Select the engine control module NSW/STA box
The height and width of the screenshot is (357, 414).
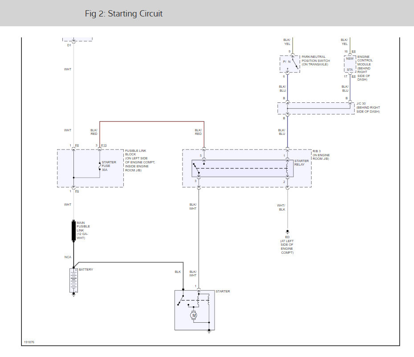[x=350, y=64]
